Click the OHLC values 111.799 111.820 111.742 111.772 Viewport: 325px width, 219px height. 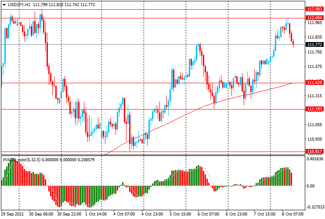[64, 4]
